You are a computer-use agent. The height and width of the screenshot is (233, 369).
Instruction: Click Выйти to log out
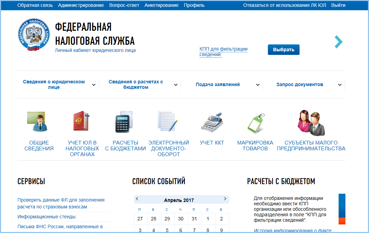click(338, 5)
